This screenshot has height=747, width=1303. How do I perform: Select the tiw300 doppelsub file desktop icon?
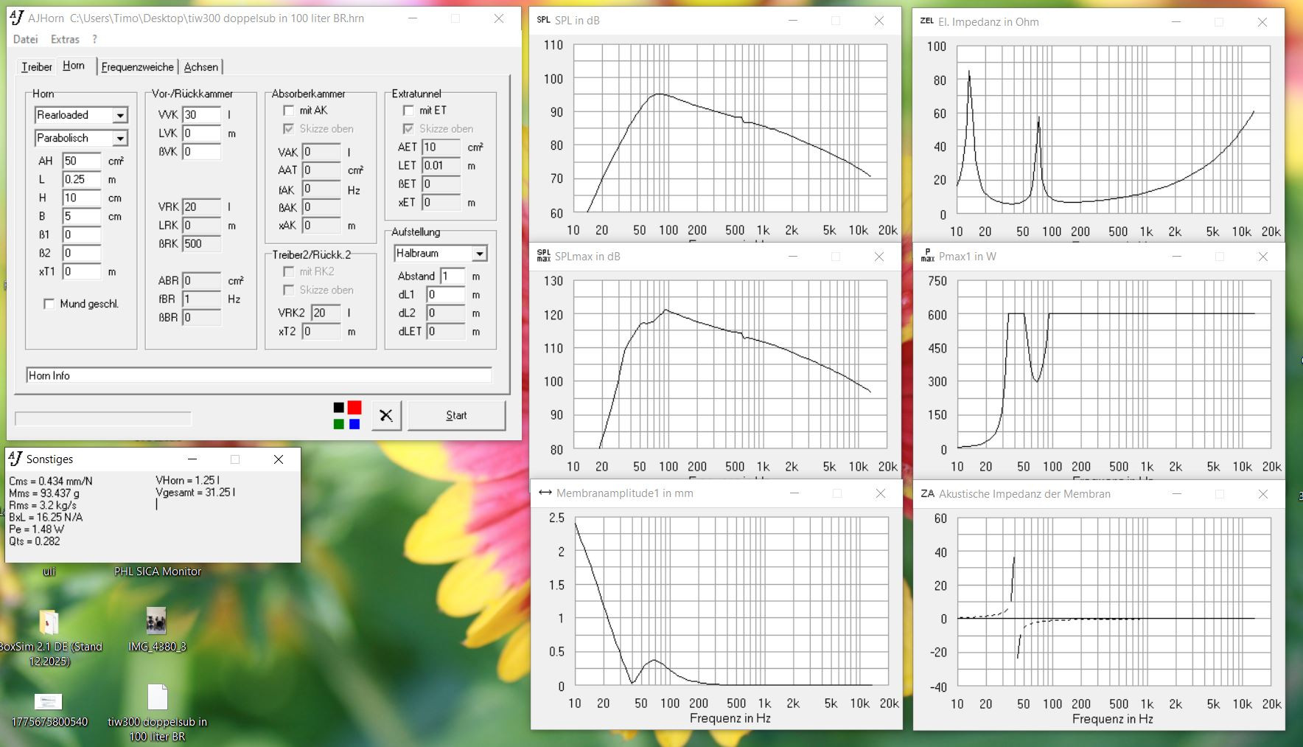(157, 698)
